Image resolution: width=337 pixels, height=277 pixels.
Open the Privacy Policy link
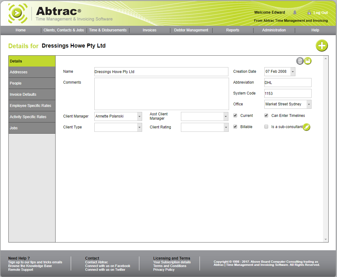pos(164,270)
